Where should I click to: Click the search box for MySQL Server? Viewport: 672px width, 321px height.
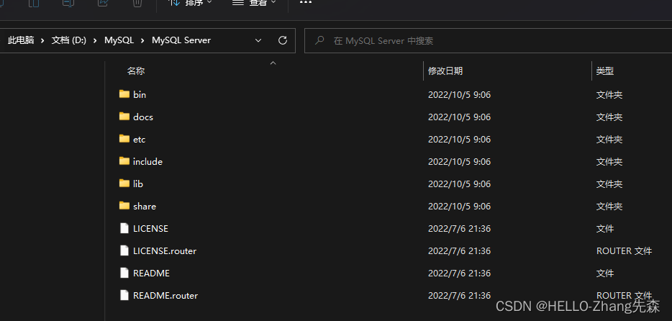coord(488,41)
